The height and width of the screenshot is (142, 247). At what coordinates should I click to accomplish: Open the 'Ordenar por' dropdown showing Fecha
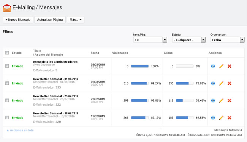click(x=228, y=40)
